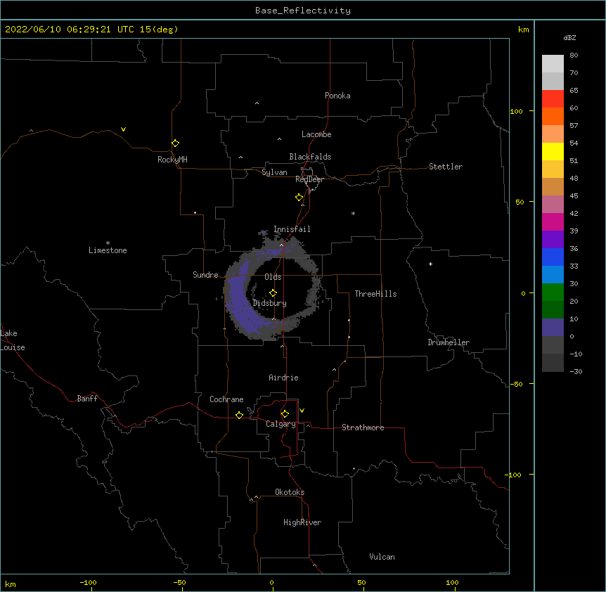Click the Sylvan map label
The width and height of the screenshot is (606, 592).
(274, 172)
